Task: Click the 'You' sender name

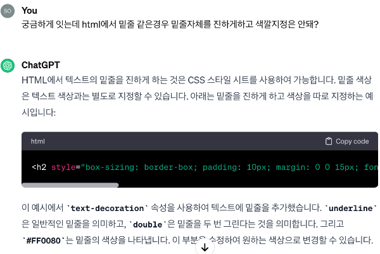Action: (29, 11)
